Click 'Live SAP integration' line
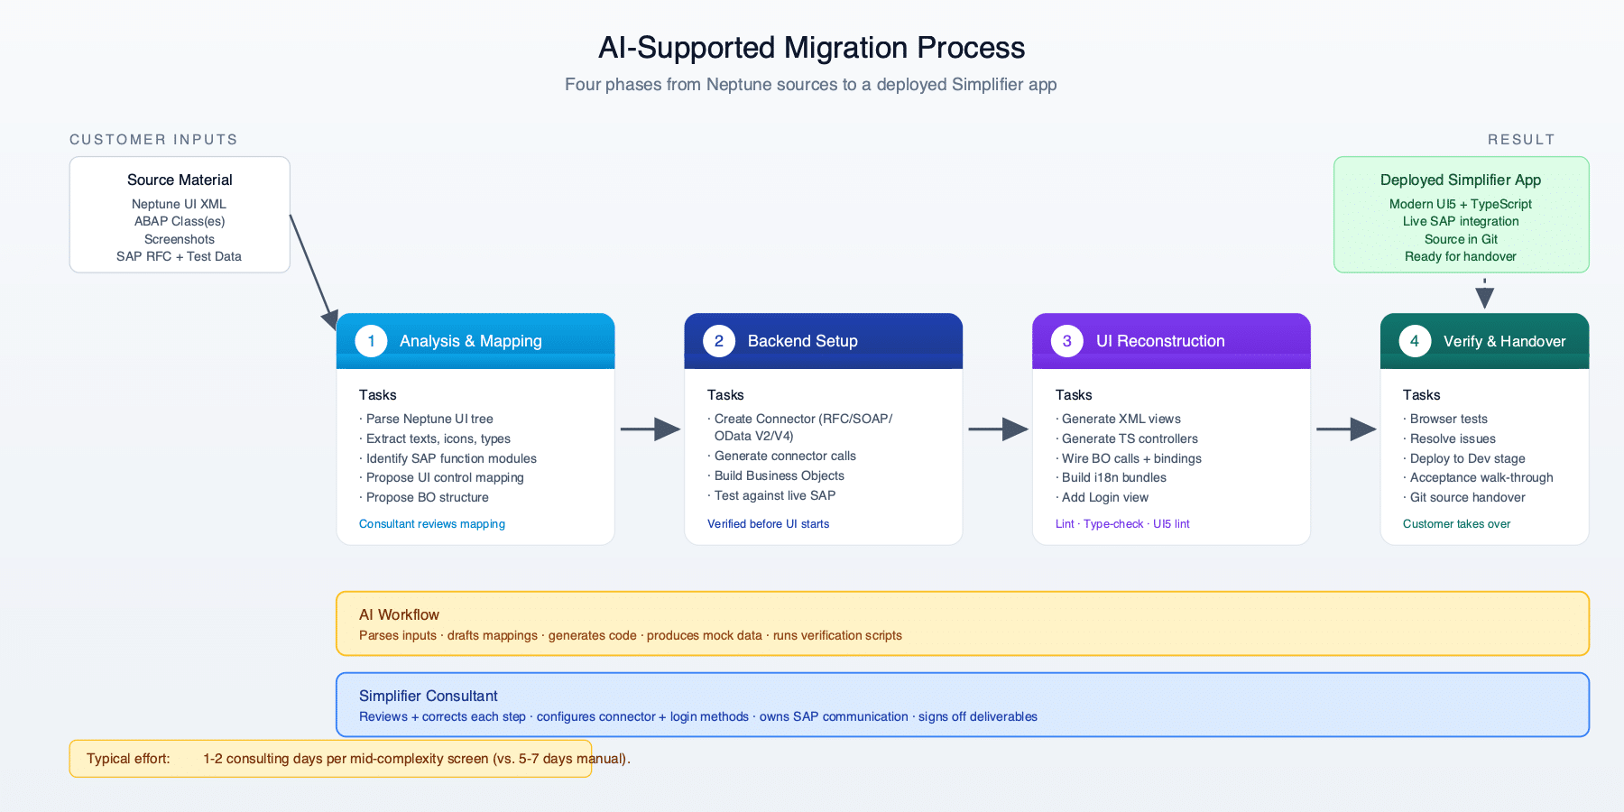Image resolution: width=1624 pixels, height=812 pixels. (1461, 221)
